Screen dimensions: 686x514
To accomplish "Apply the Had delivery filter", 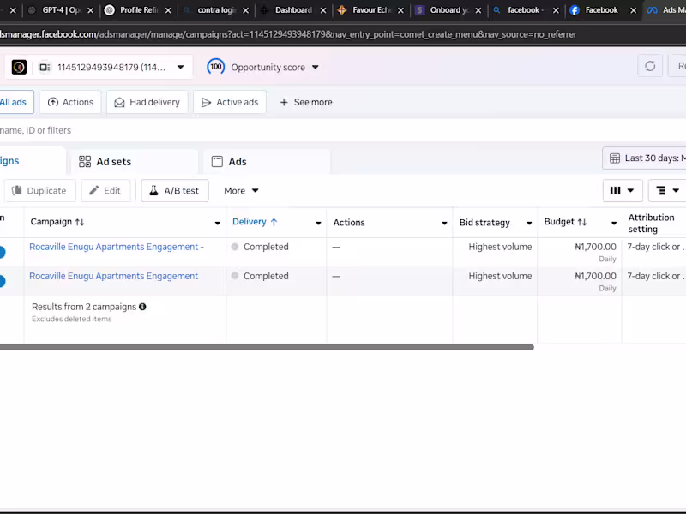I will (147, 102).
